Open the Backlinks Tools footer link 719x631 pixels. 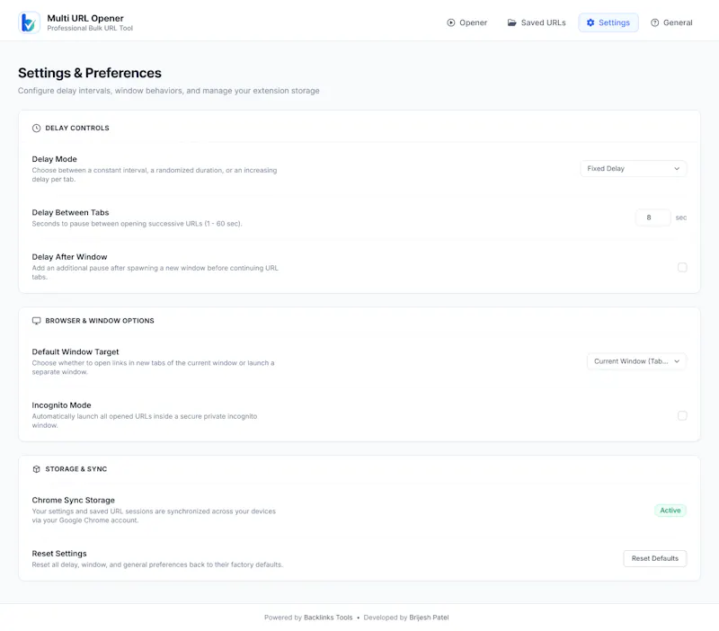tap(328, 618)
